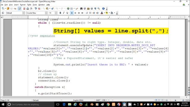
Task: Apply Background Color
Action: tap(112, 13)
